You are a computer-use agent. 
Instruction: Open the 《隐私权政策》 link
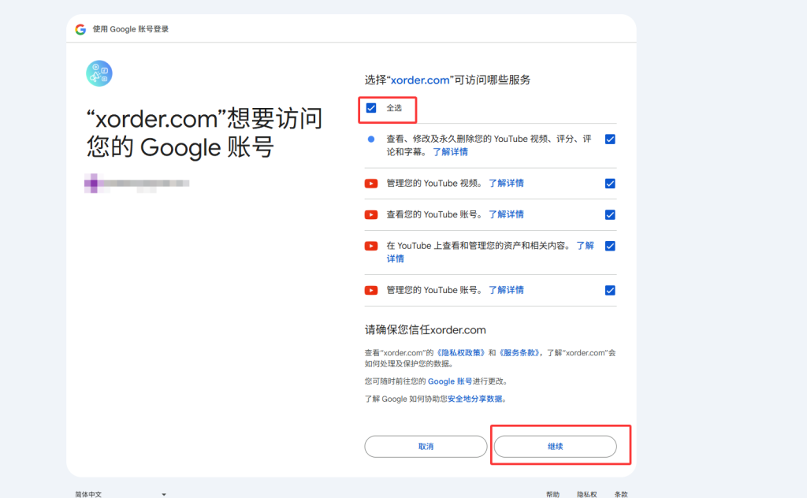click(460, 352)
